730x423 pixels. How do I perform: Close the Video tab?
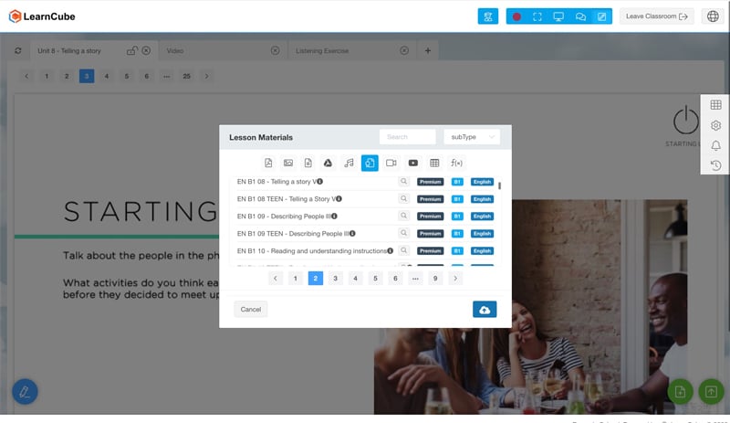(276, 51)
